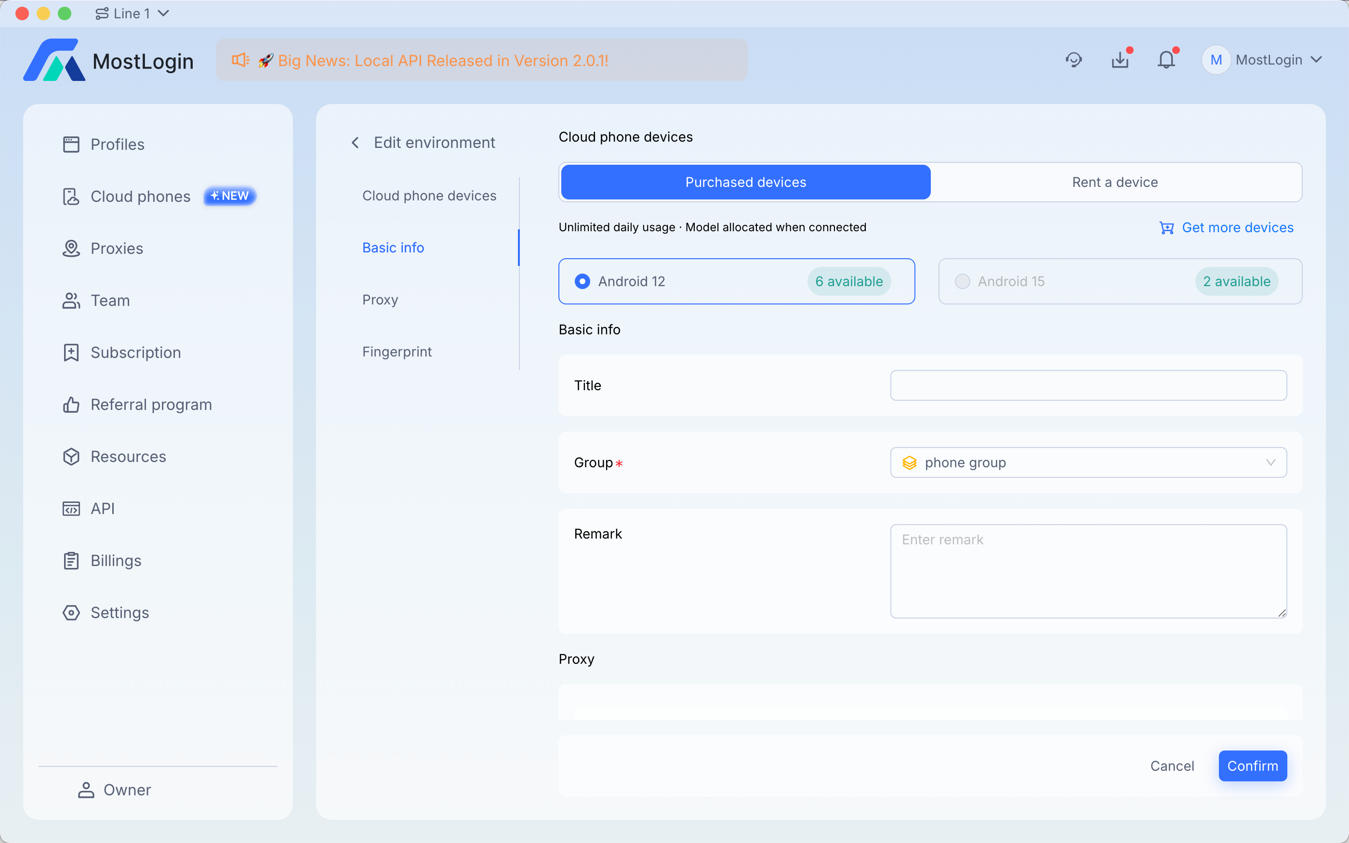Open the Group phone group dropdown
Viewport: 1349px width, 843px height.
tap(1088, 463)
